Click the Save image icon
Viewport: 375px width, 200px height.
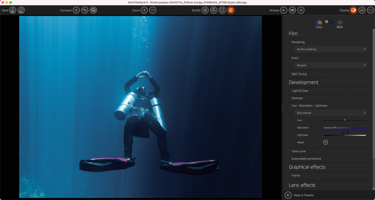13,10
